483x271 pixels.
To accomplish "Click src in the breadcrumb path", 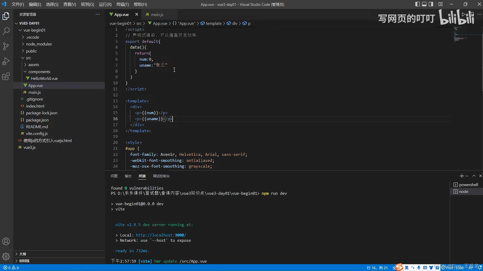I will click(139, 23).
